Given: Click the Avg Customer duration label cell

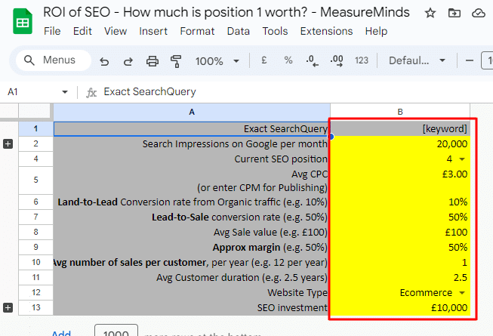Looking at the screenshot, I should pyautogui.click(x=192, y=278).
